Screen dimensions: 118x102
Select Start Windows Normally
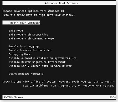26,74
